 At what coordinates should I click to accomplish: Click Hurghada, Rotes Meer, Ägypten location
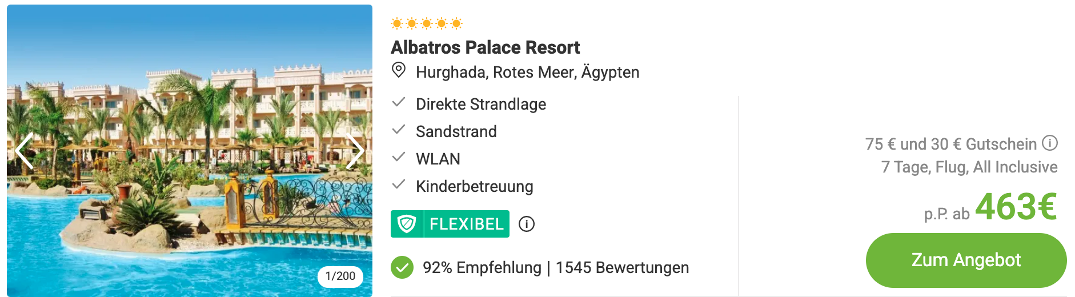[528, 73]
